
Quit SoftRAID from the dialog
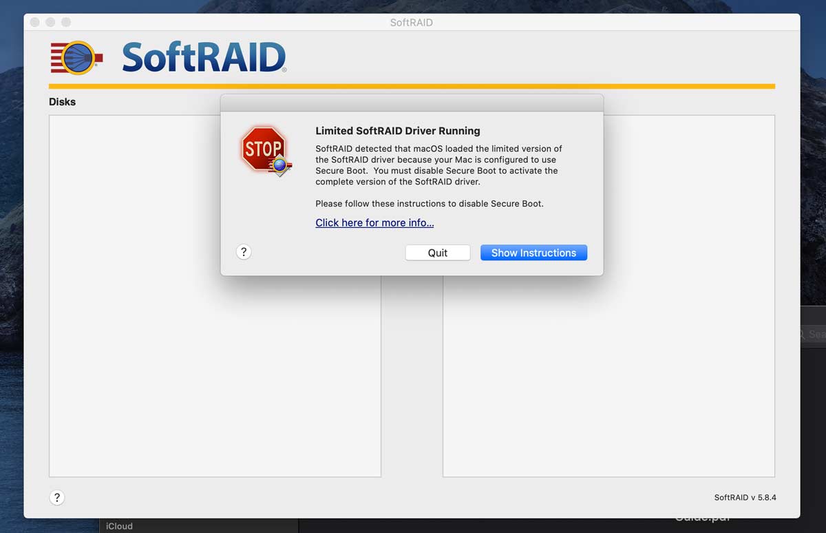[x=438, y=253]
